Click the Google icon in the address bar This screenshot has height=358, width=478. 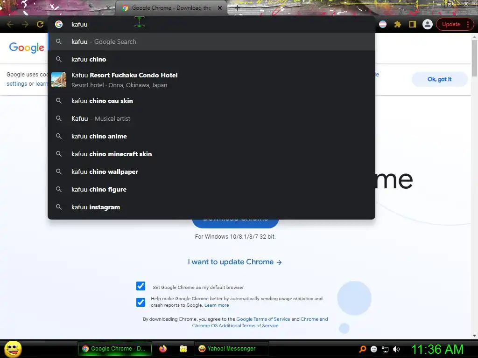(59, 24)
